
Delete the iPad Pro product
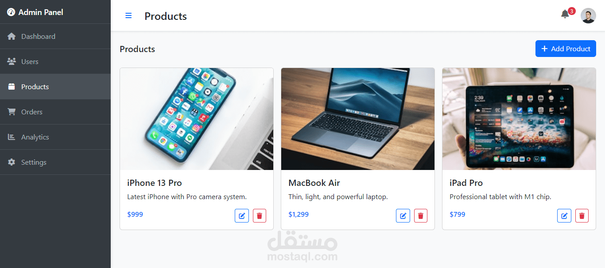click(x=582, y=216)
